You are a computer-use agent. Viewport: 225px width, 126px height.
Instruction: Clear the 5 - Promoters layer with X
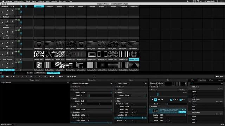(x=2, y=22)
